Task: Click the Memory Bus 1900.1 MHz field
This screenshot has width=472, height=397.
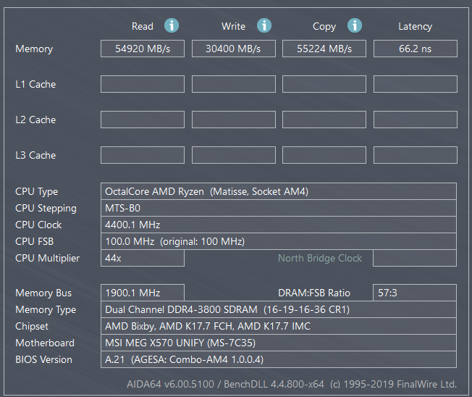Action: [x=143, y=293]
